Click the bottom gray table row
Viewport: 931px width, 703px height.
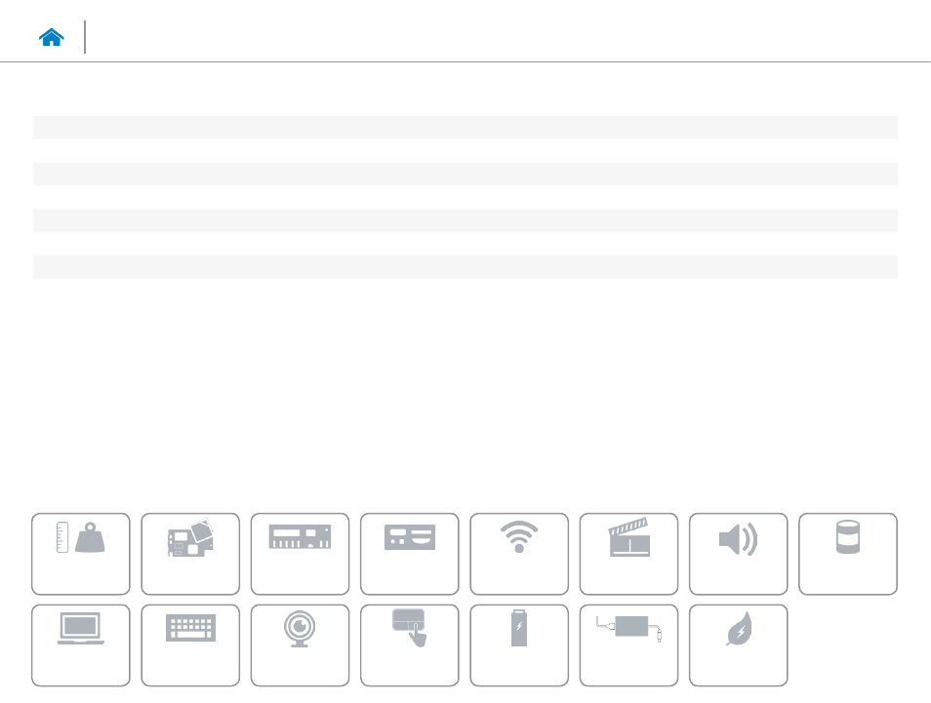(465, 267)
